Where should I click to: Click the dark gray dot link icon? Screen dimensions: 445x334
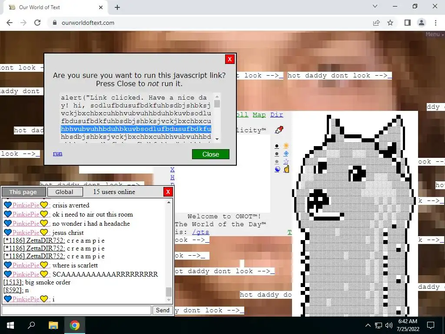click(x=277, y=154)
